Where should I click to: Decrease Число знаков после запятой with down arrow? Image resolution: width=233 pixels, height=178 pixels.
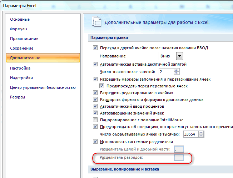177,73
